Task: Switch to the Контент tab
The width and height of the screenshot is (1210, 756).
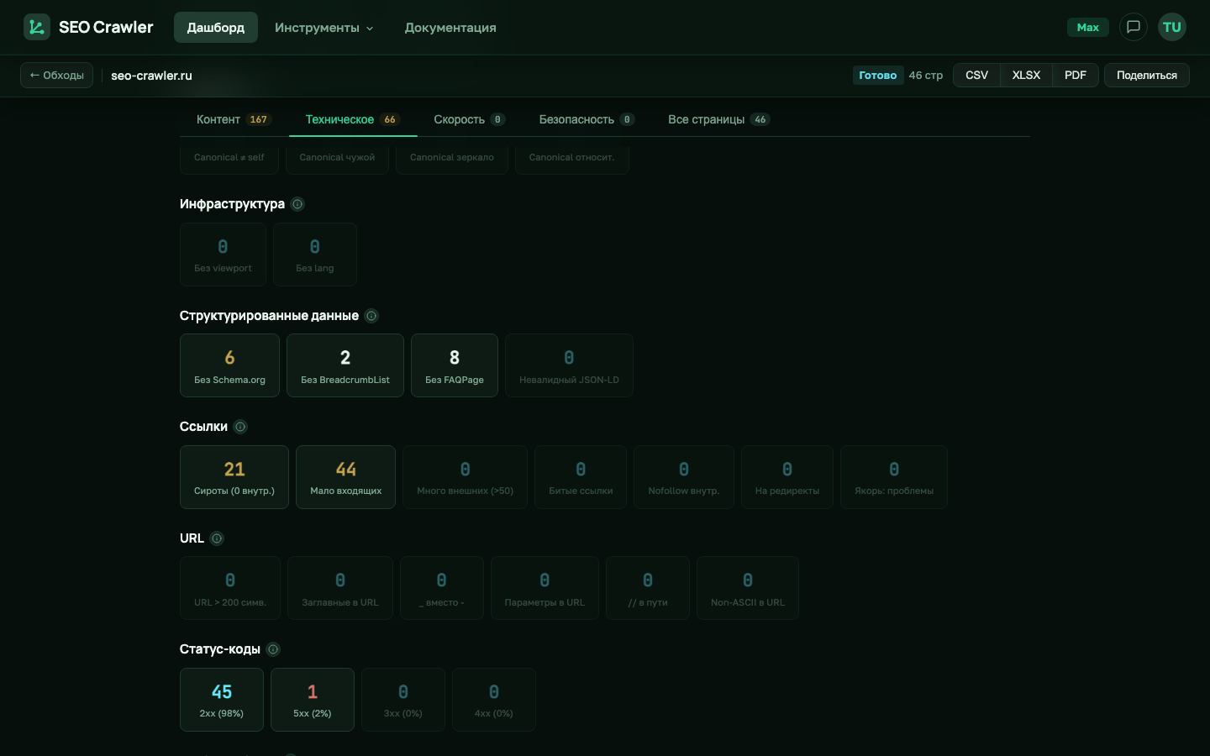Action: coord(234,119)
